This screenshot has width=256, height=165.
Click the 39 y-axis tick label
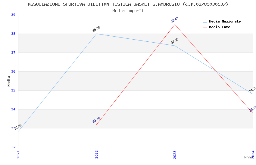pos(13,15)
